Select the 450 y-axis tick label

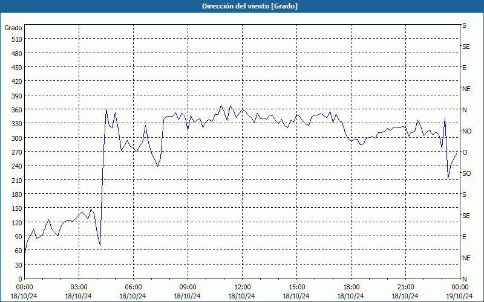[17, 68]
